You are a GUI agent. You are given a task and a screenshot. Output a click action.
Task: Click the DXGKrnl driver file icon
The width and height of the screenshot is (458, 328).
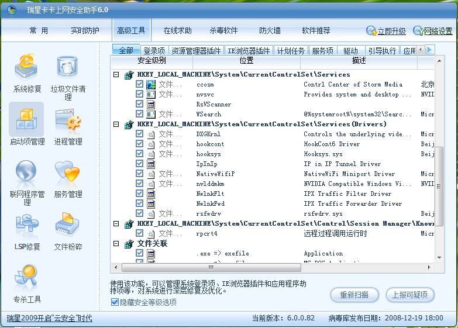[x=151, y=134]
